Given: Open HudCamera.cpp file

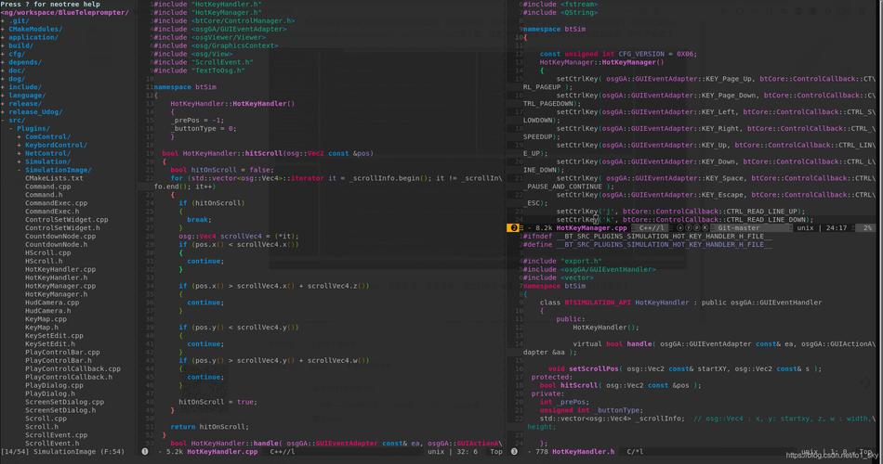Looking at the screenshot, I should point(52,302).
